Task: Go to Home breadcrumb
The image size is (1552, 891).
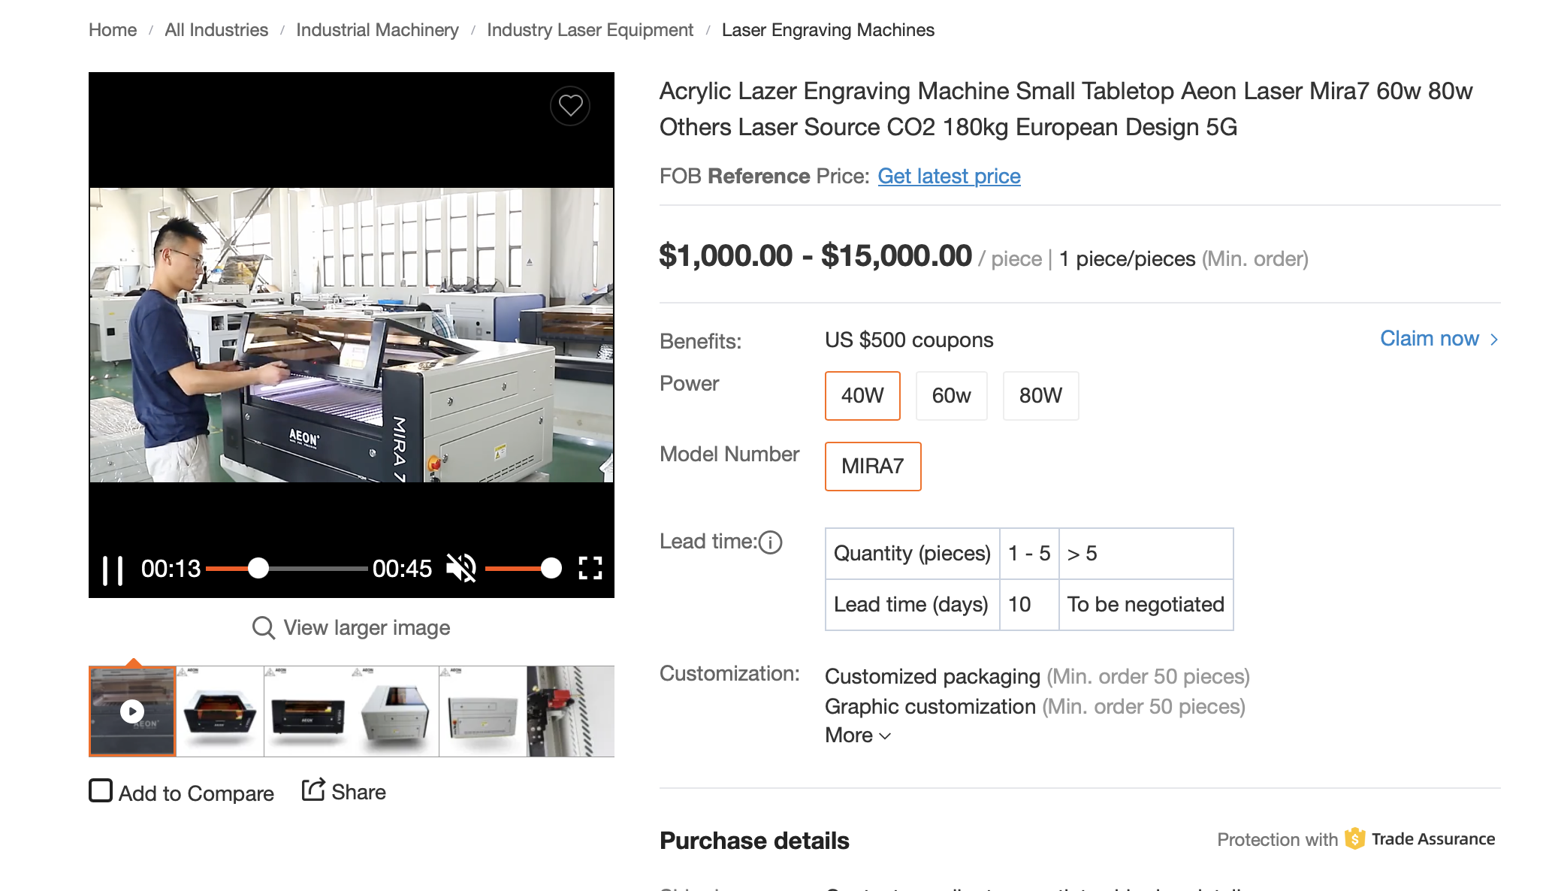Action: point(113,30)
